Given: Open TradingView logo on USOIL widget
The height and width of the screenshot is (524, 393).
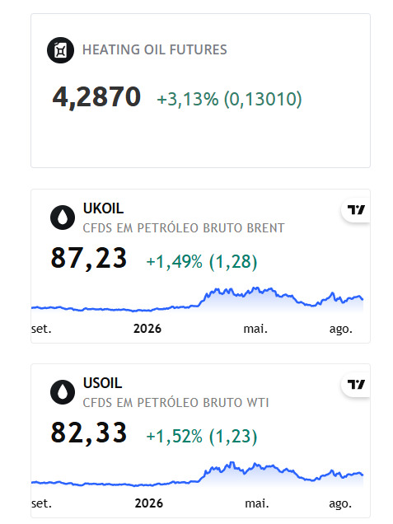Looking at the screenshot, I should coord(356,385).
